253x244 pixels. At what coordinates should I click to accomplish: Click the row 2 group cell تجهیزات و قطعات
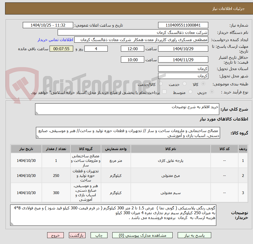click(x=86, y=176)
